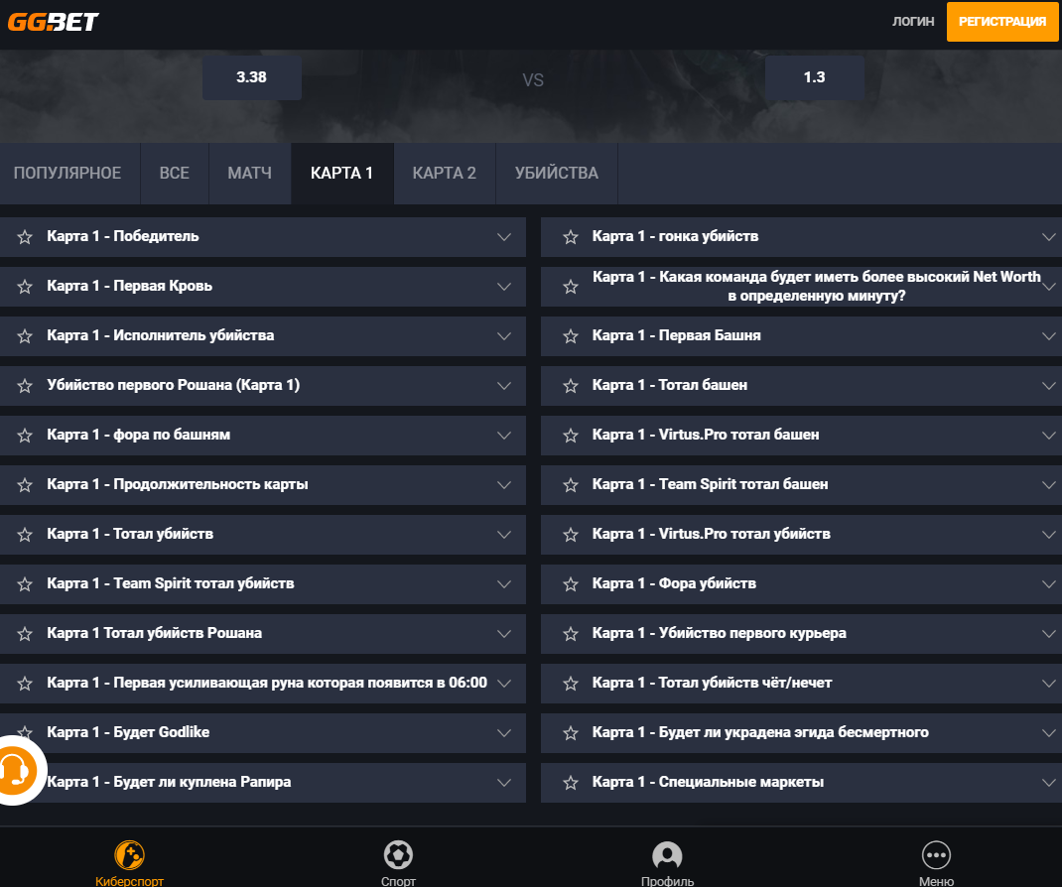
Task: Select the 3.38 odds button
Action: coord(251,77)
